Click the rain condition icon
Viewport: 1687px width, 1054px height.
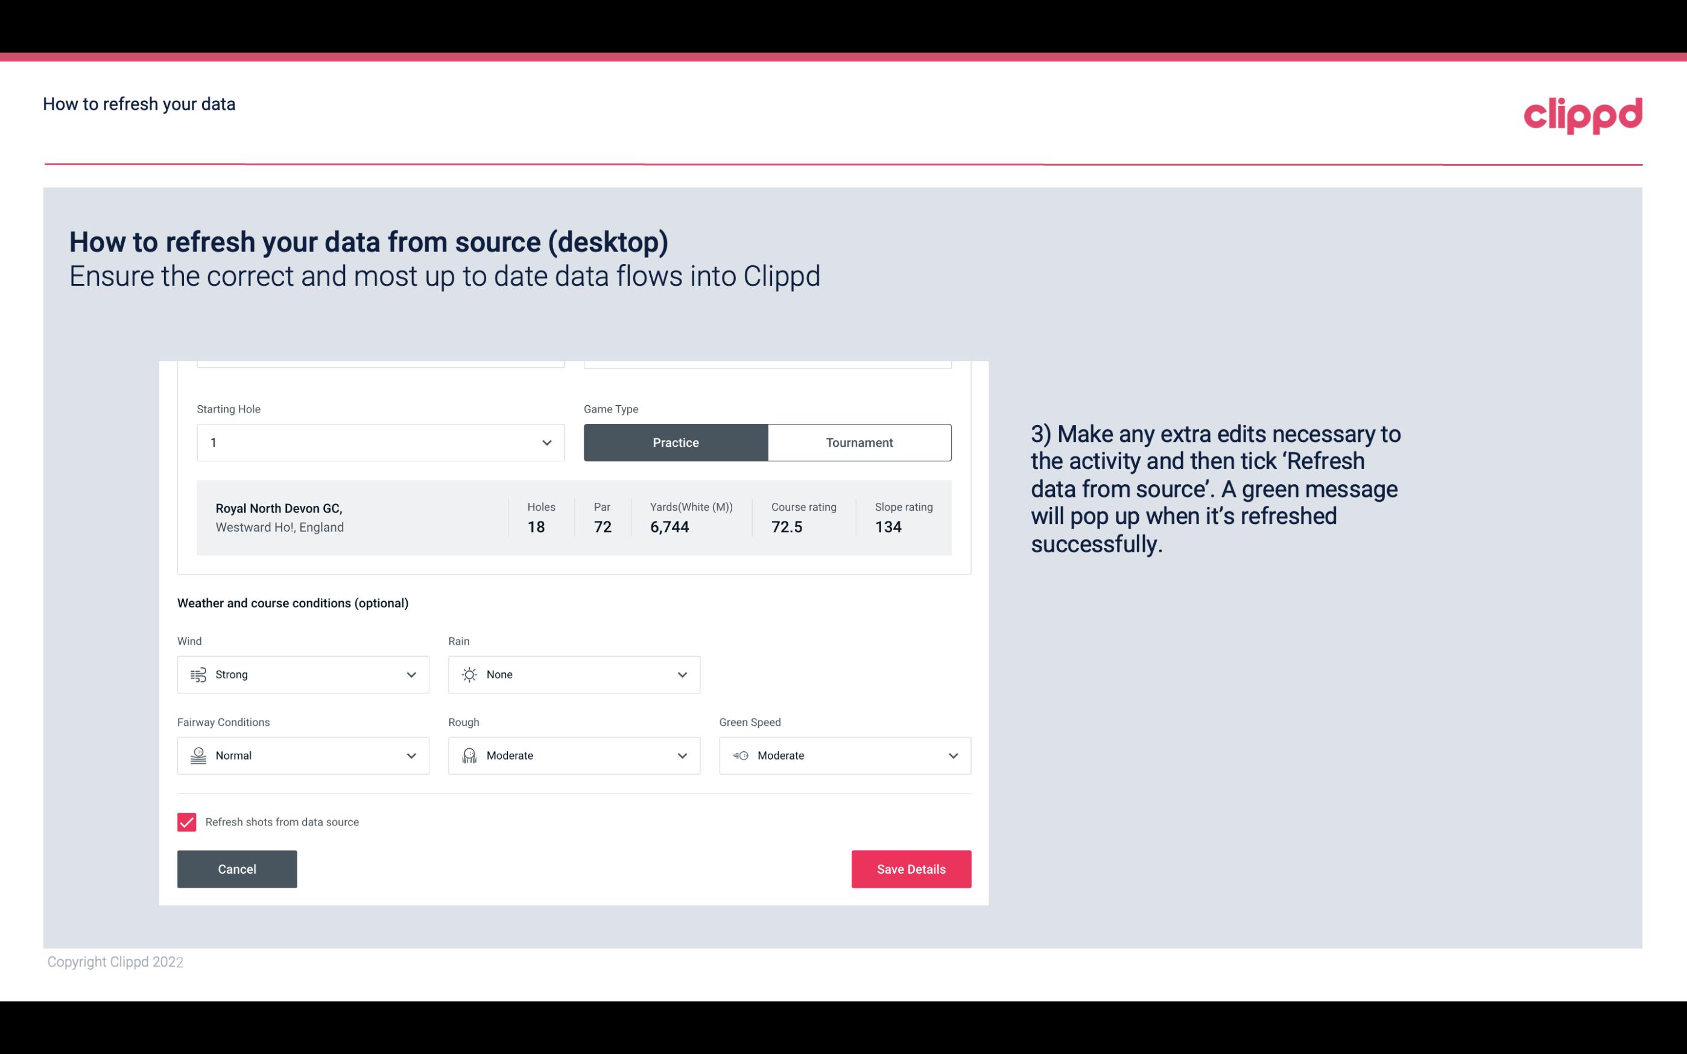point(467,674)
